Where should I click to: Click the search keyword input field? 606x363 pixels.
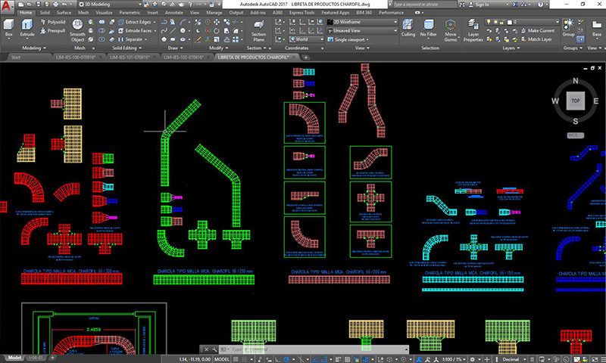pos(424,5)
